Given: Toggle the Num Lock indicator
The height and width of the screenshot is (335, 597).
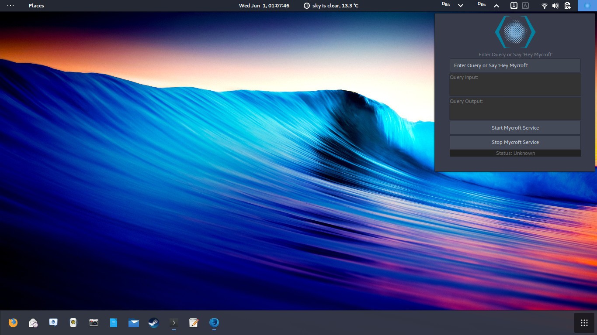Looking at the screenshot, I should (514, 6).
